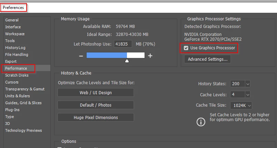Open the General preferences category
The image size is (277, 148).
[x=12, y=20]
